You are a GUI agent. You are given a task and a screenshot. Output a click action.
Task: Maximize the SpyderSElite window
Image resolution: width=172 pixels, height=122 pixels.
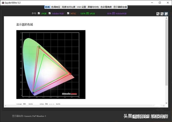(x=160, y=3)
